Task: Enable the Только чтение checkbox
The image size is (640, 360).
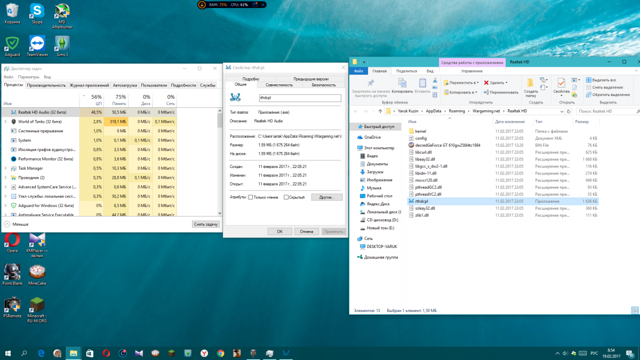Action: [251, 197]
